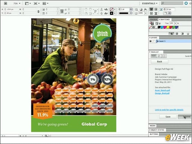Open the View Options dropdown

[x=28, y=3]
